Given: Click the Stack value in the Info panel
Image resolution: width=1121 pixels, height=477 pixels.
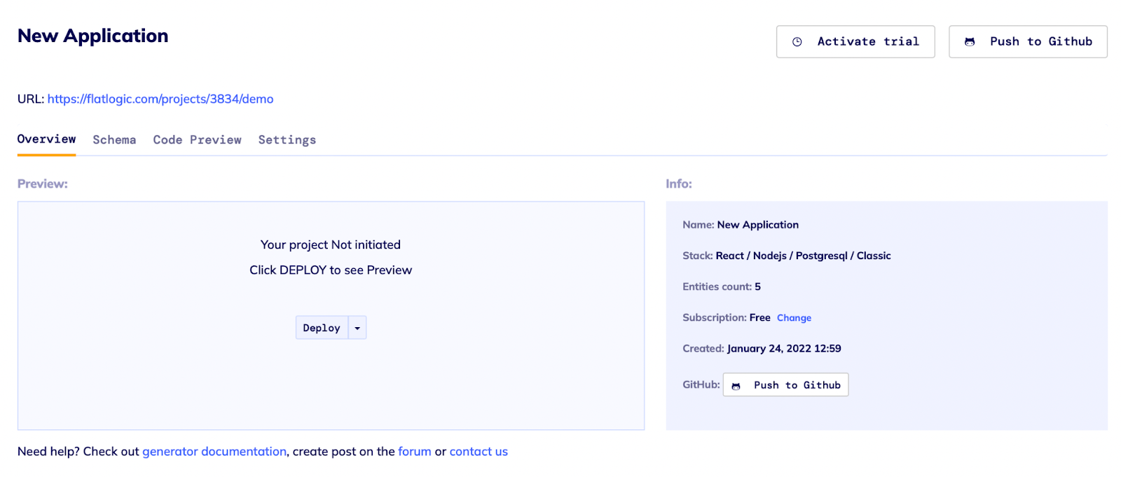Looking at the screenshot, I should click(803, 256).
